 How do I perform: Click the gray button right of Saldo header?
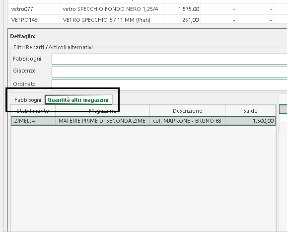pos(283,109)
